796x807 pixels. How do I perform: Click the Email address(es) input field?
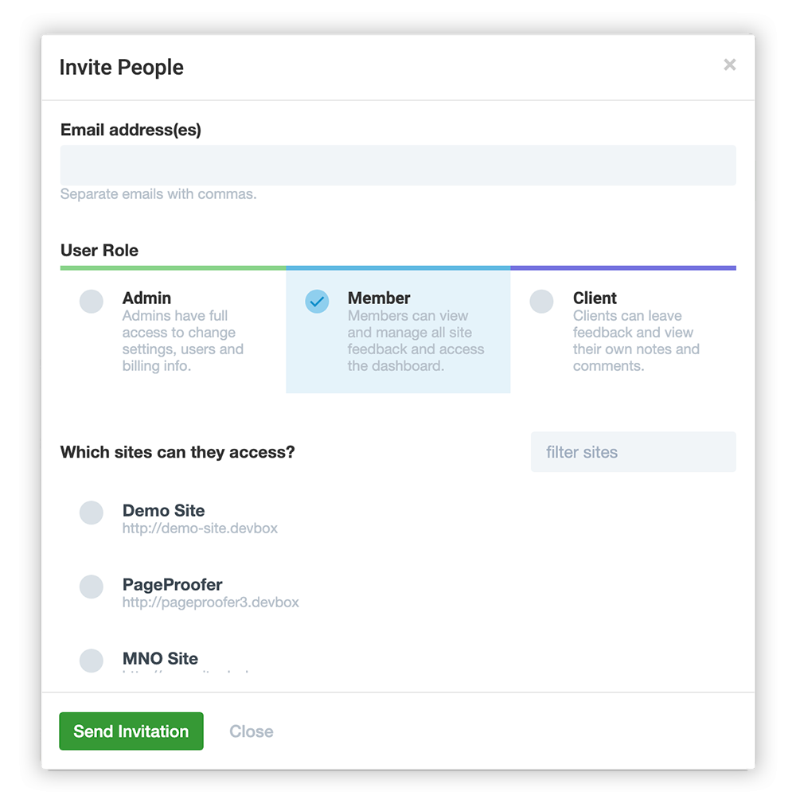(398, 166)
